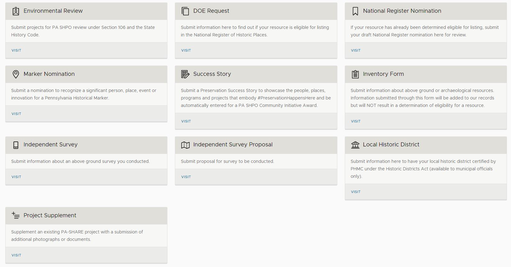Image resolution: width=511 pixels, height=267 pixels.
Task: Click the DOE Request copy icon
Action: pos(185,11)
